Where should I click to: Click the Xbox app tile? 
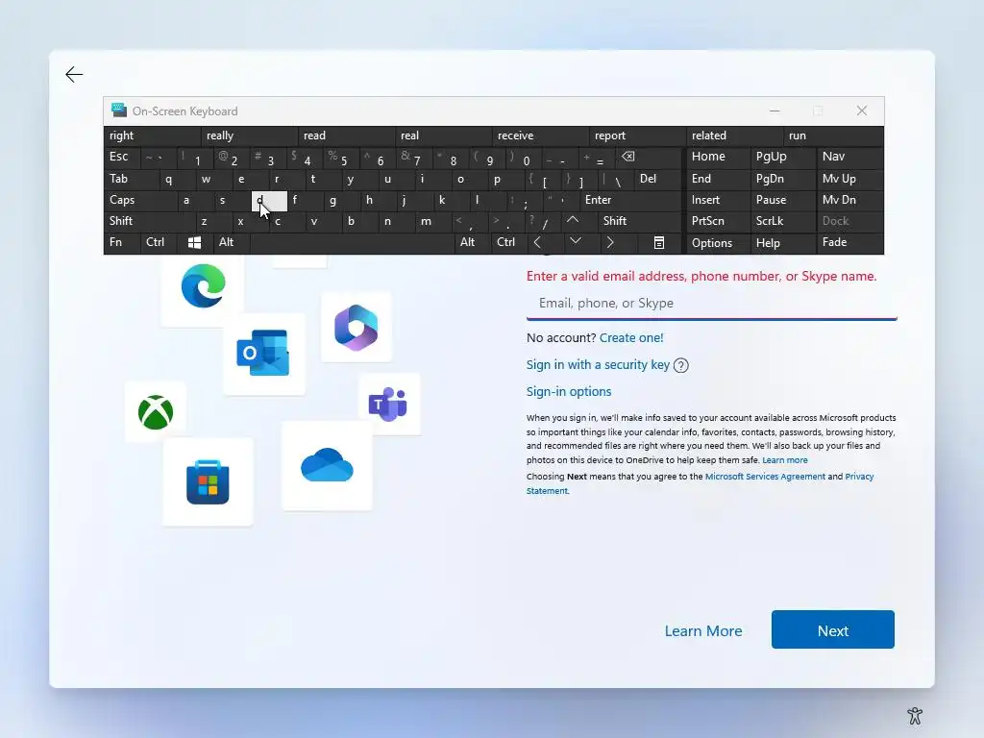point(155,411)
